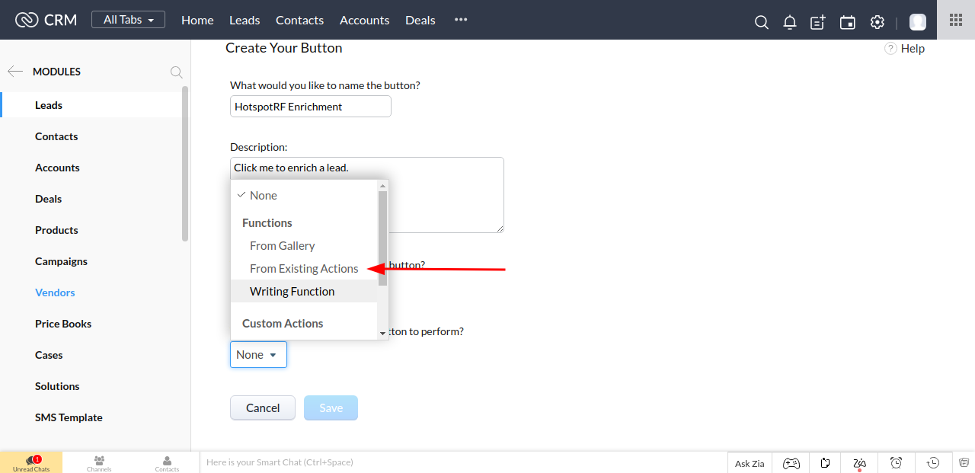Choose From Existing Actions option
Screen dimensions: 975x473
(x=304, y=269)
